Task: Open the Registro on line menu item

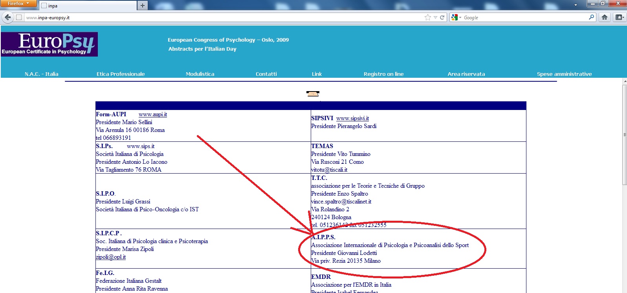Action: click(x=383, y=74)
